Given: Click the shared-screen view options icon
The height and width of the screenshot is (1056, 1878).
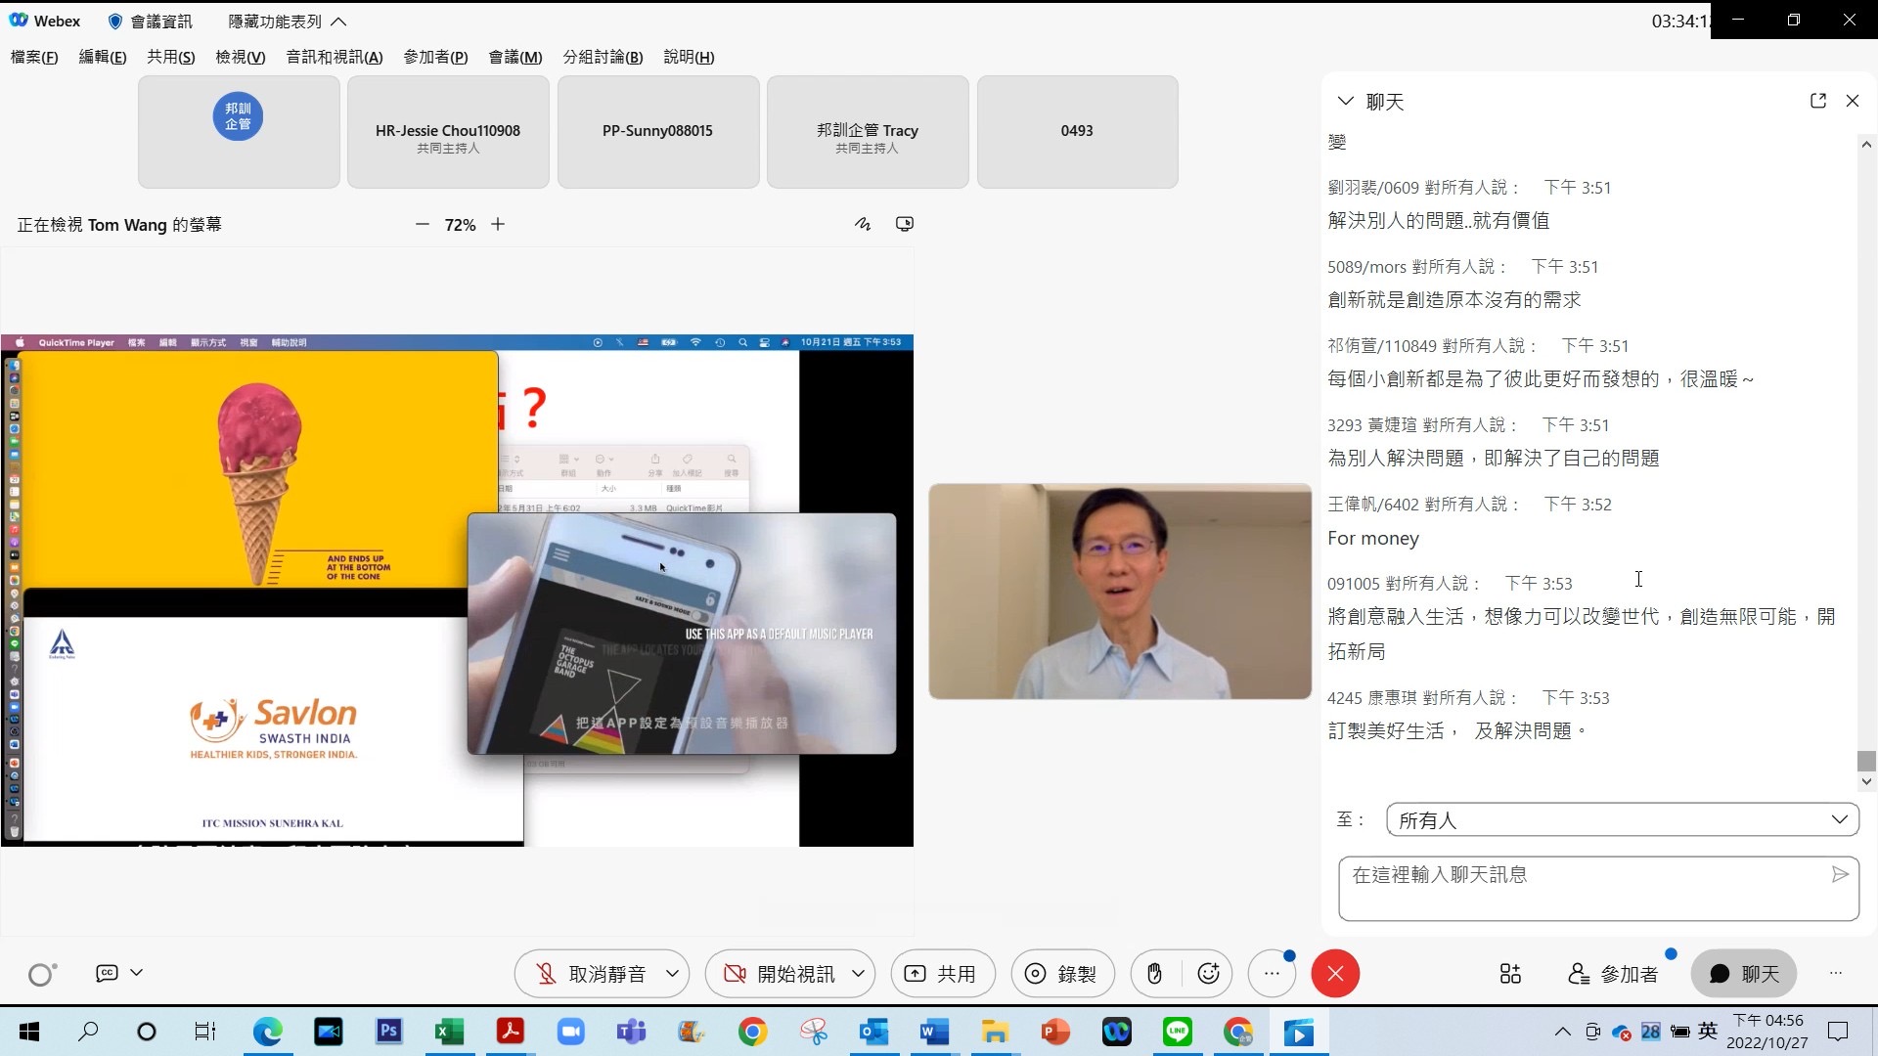Looking at the screenshot, I should 905,224.
